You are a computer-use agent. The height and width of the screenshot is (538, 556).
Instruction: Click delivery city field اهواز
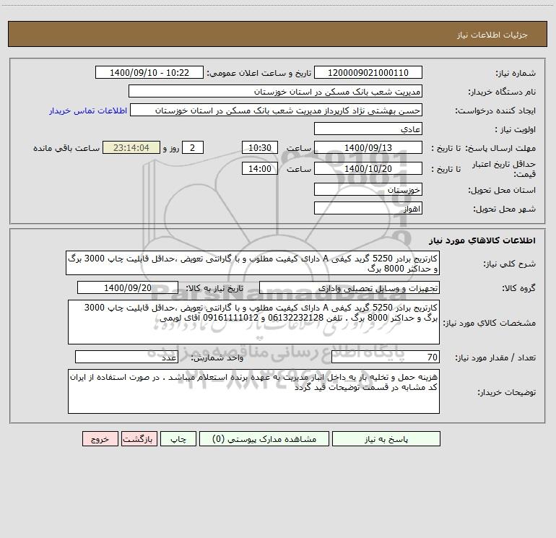coord(368,208)
